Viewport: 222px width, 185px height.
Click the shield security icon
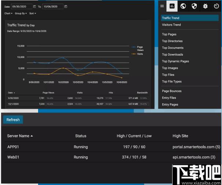pyautogui.click(x=194, y=6)
